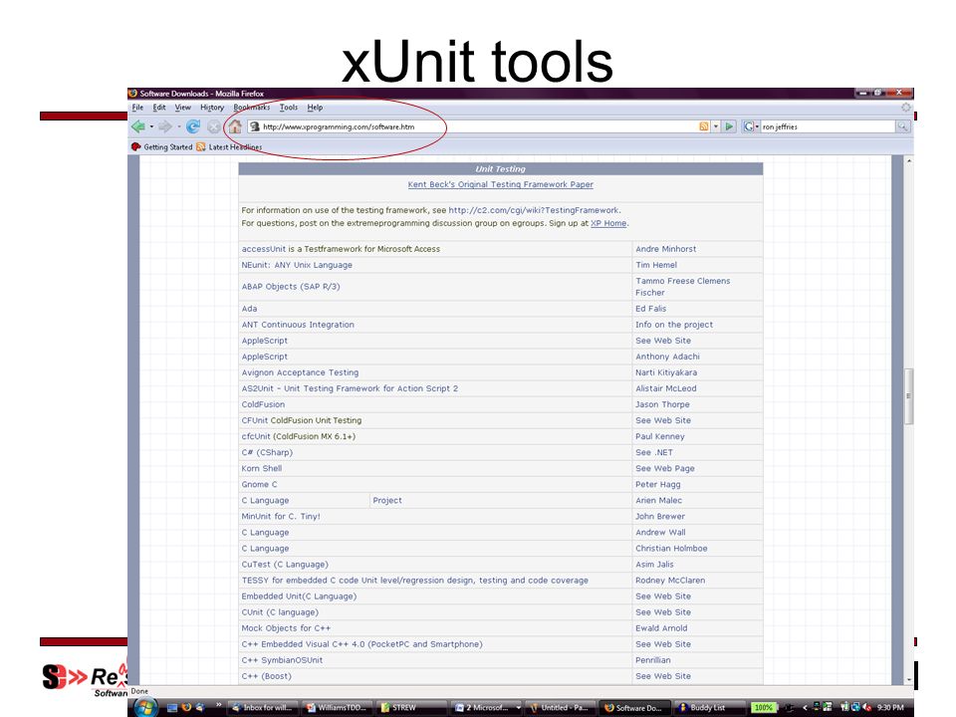
Task: Open the Bookmarks menu
Action: click(252, 108)
